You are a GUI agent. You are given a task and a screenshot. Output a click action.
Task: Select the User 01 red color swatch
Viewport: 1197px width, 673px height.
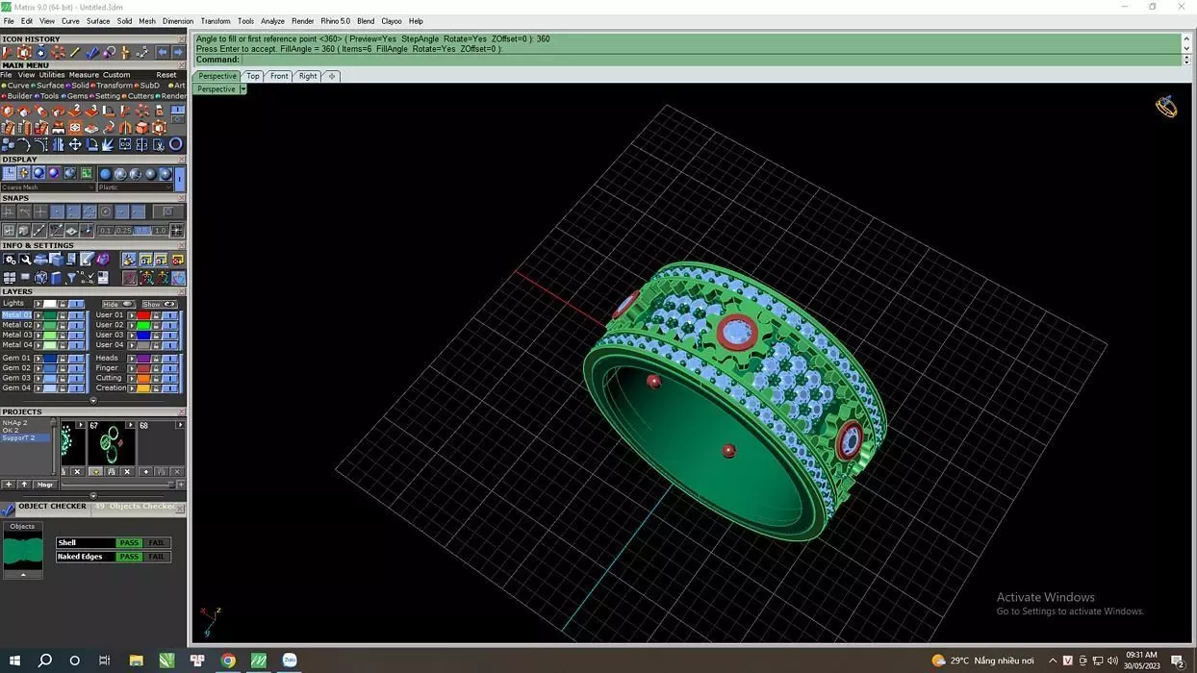click(x=143, y=315)
